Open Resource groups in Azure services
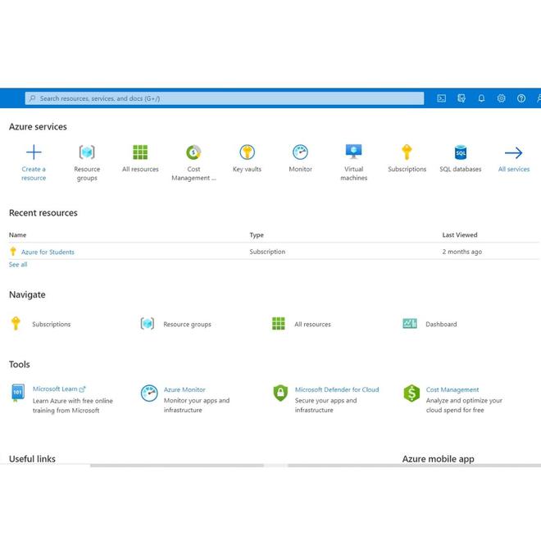This screenshot has width=541, height=541. [87, 152]
